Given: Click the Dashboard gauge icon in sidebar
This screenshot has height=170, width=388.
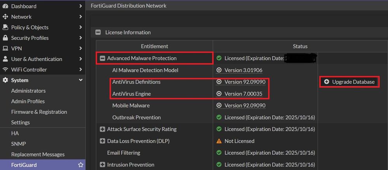Looking at the screenshot, I should click(x=5, y=6).
